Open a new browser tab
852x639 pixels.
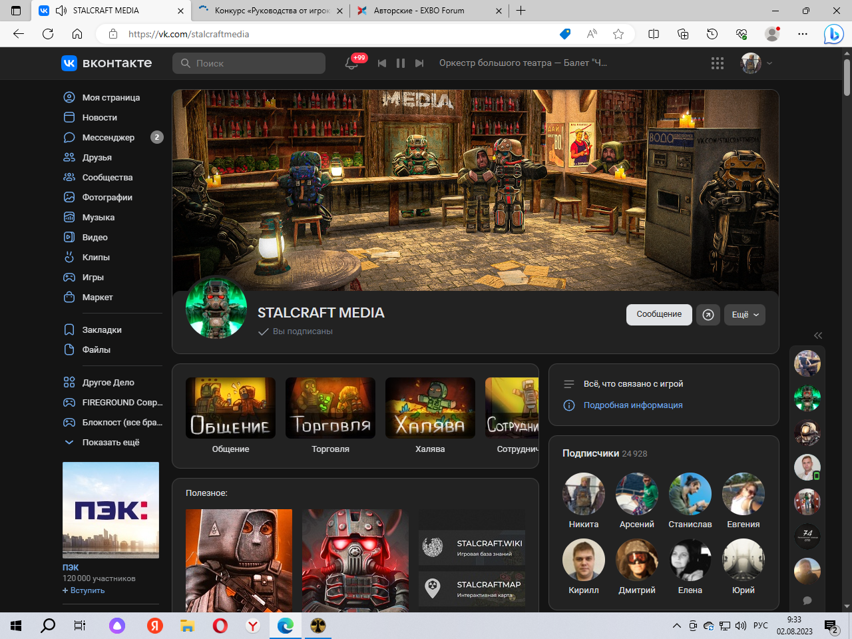pos(521,11)
